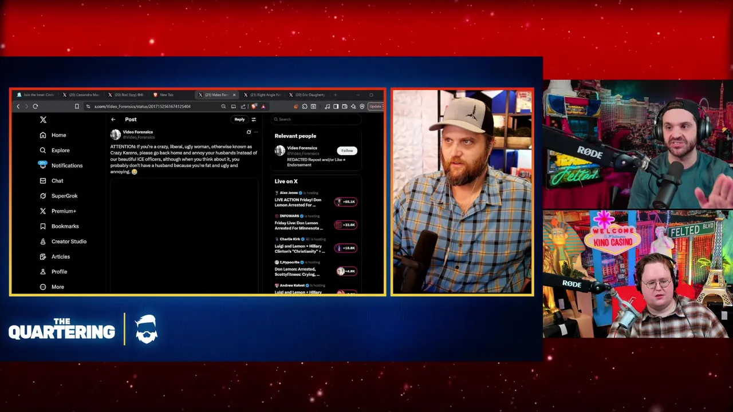Click the X logo in the sidebar

click(43, 120)
